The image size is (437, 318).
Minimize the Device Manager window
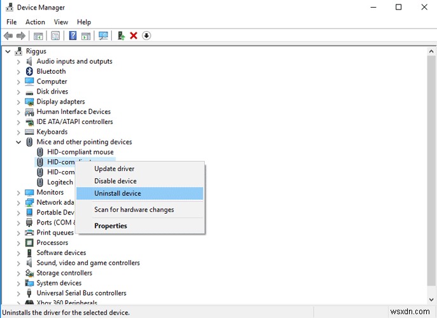pyautogui.click(x=373, y=7)
